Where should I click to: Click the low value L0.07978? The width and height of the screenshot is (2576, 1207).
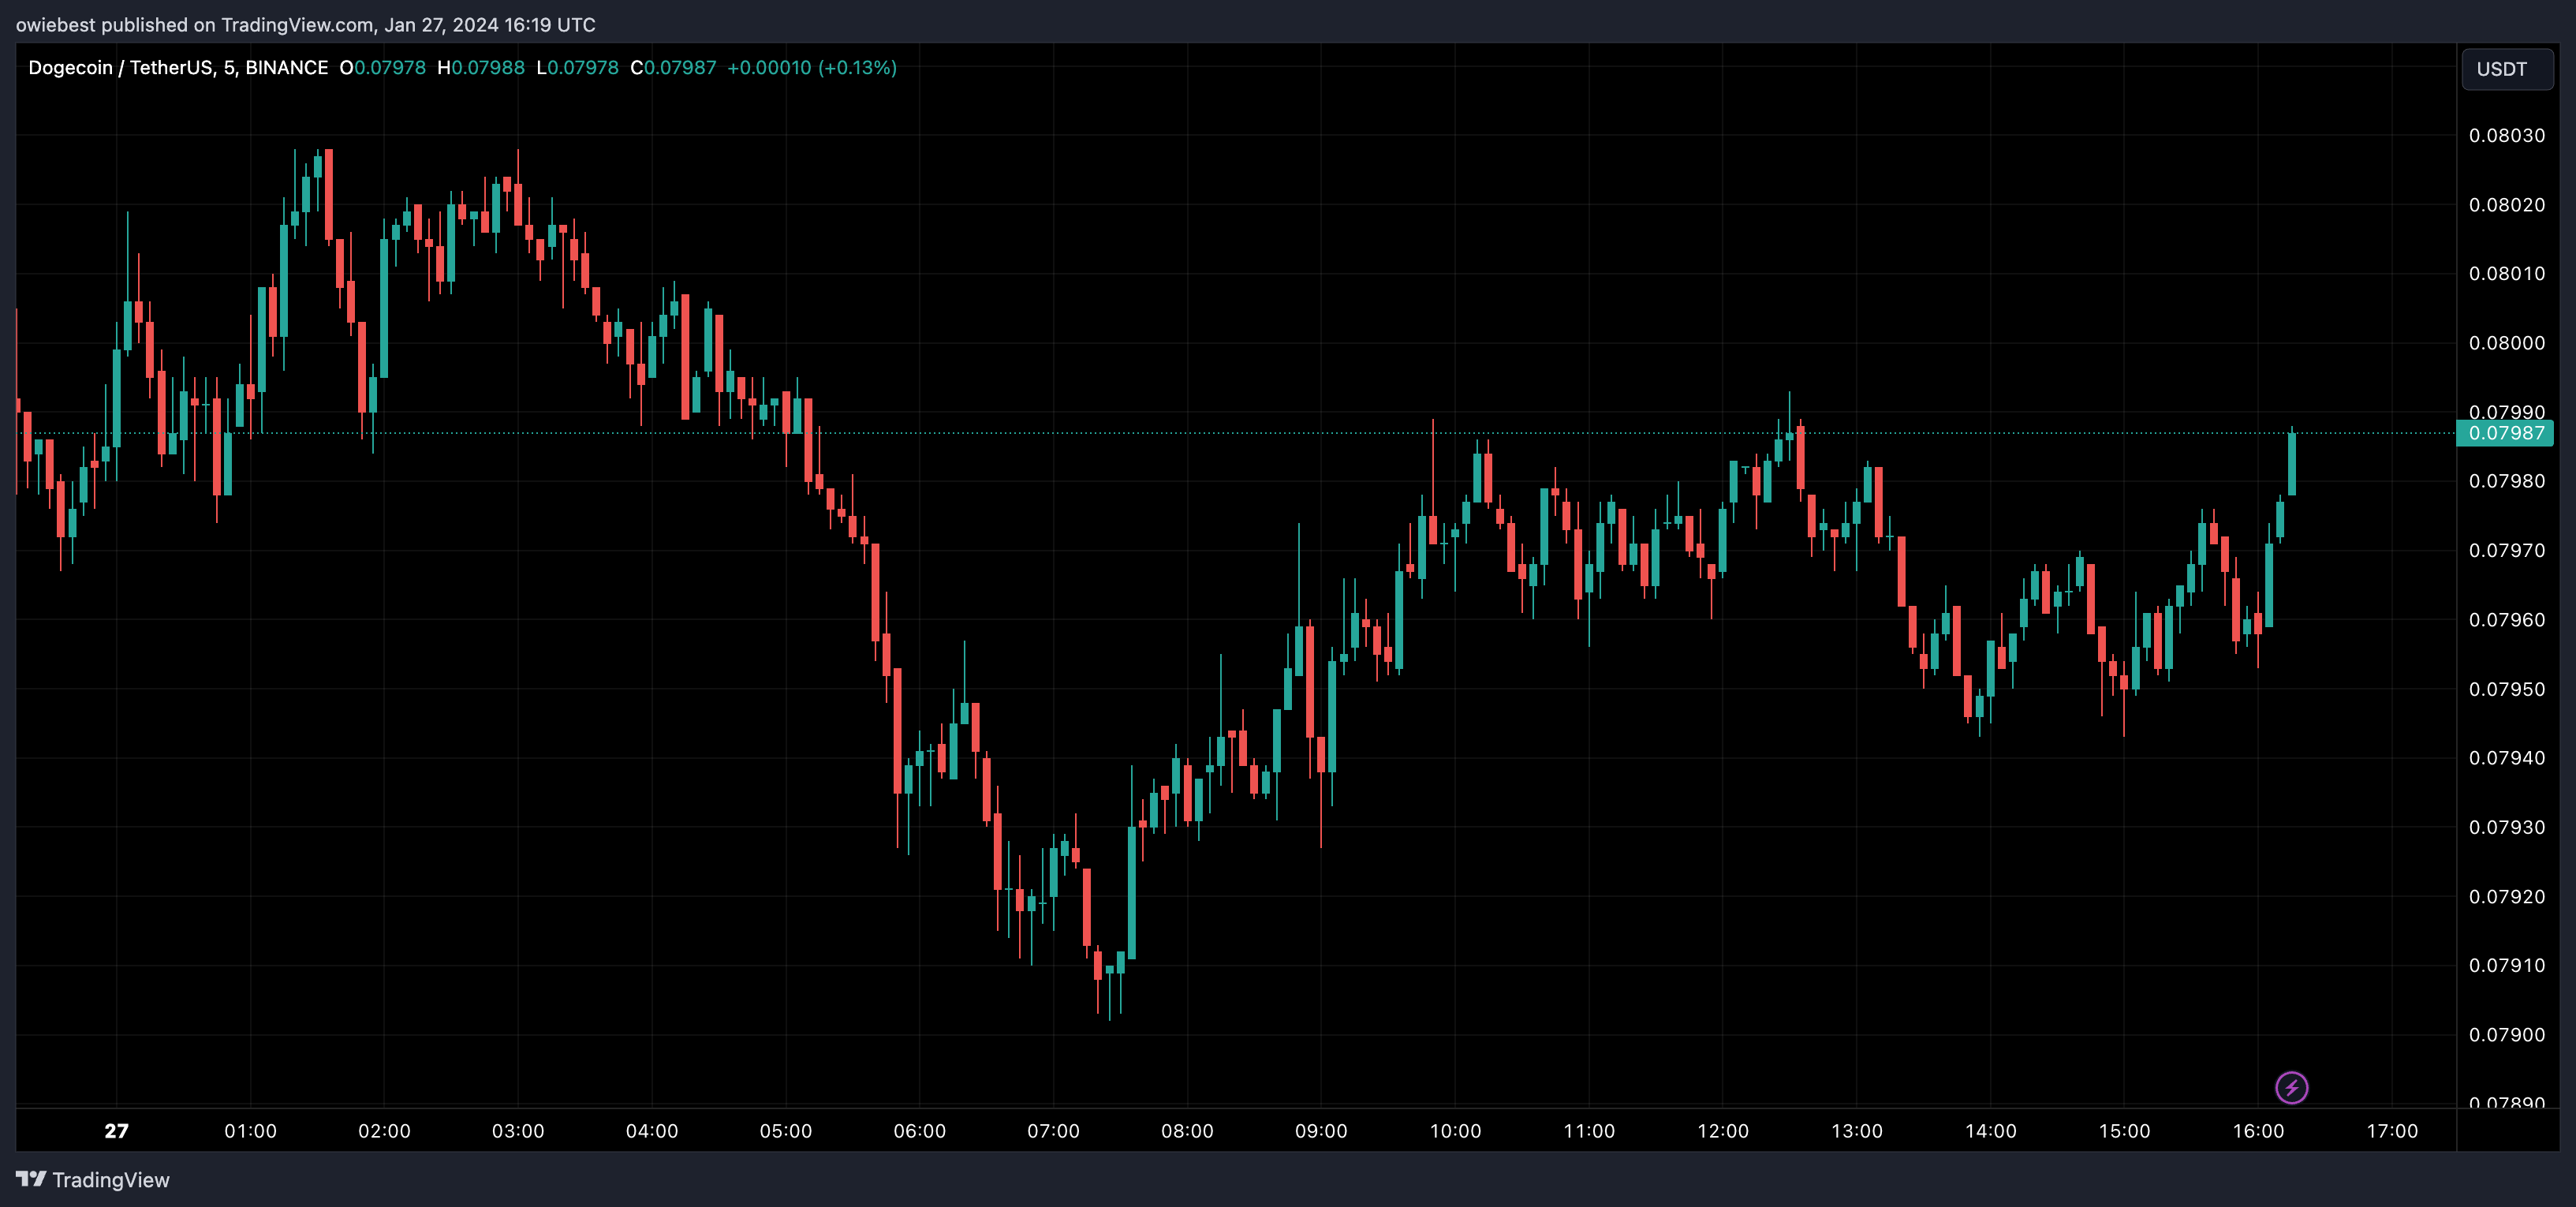[578, 68]
